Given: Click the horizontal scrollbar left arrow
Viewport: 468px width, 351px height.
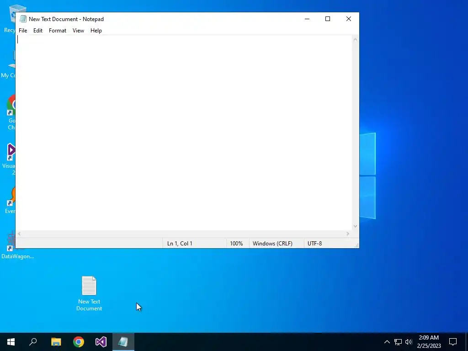Looking at the screenshot, I should point(19,234).
